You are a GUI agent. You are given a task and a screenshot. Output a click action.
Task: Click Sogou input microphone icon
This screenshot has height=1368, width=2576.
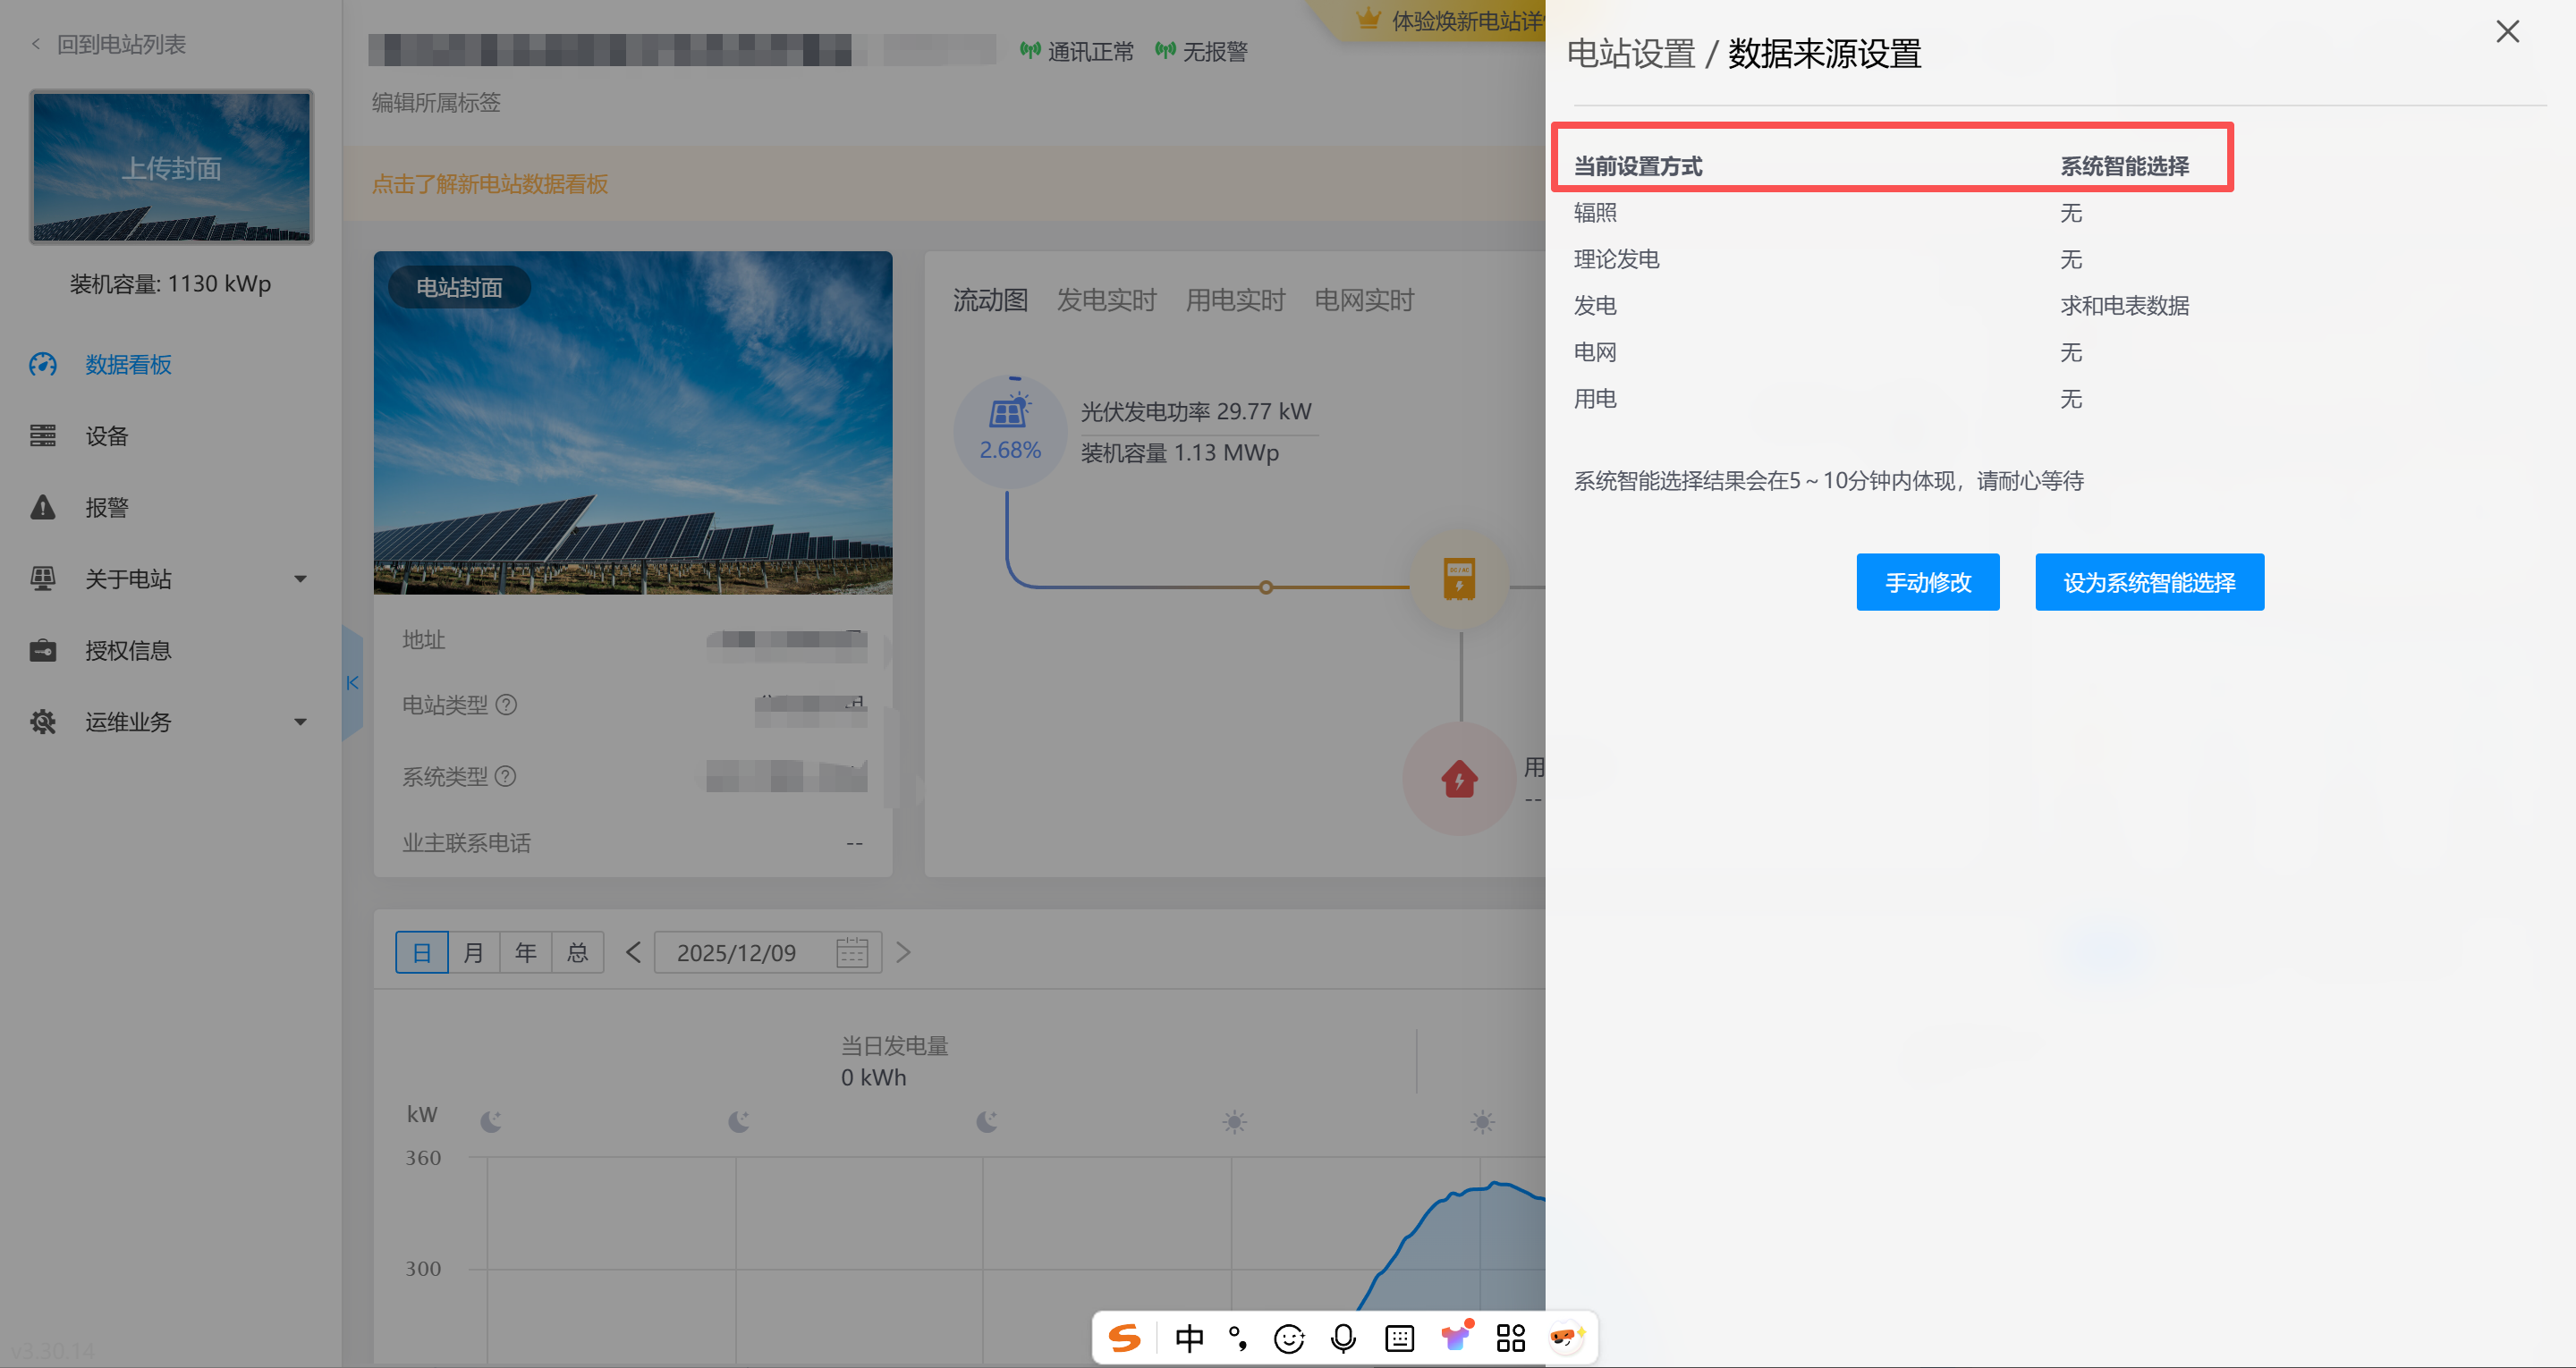(x=1343, y=1338)
